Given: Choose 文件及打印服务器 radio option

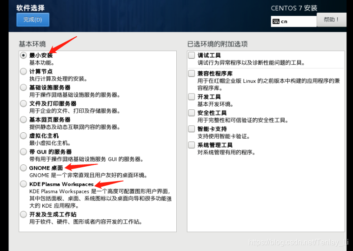Looking at the screenshot, I should [23, 104].
